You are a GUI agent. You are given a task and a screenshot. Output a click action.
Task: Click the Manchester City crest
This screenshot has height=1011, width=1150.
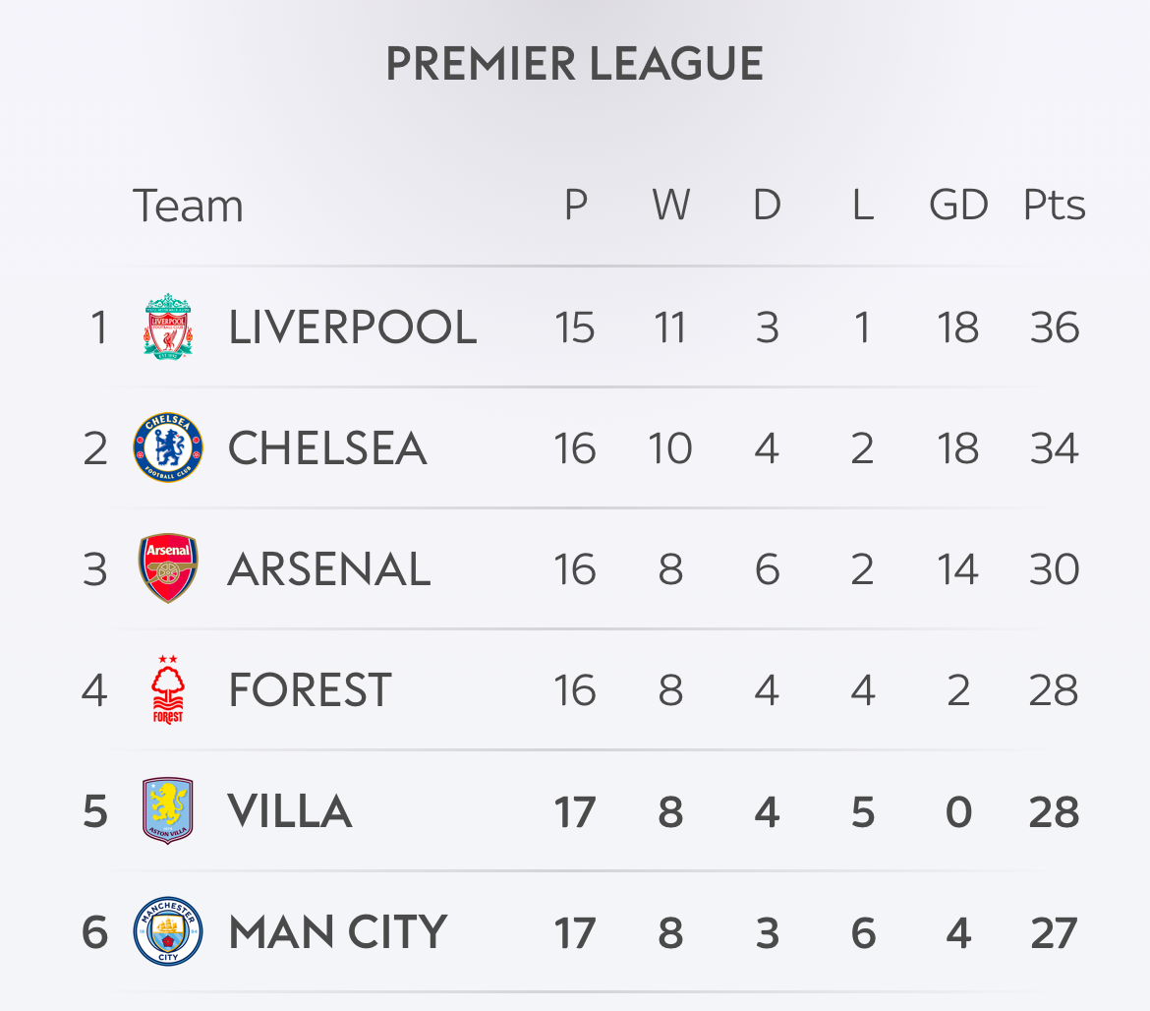tap(168, 931)
